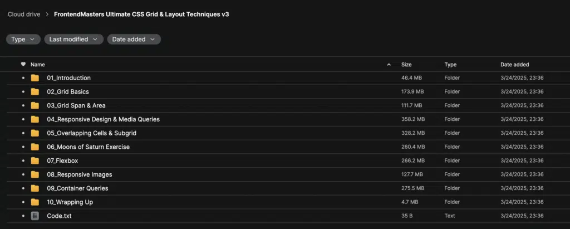This screenshot has width=570, height=229.
Task: Open the Type filter dropdown
Action: click(x=23, y=40)
